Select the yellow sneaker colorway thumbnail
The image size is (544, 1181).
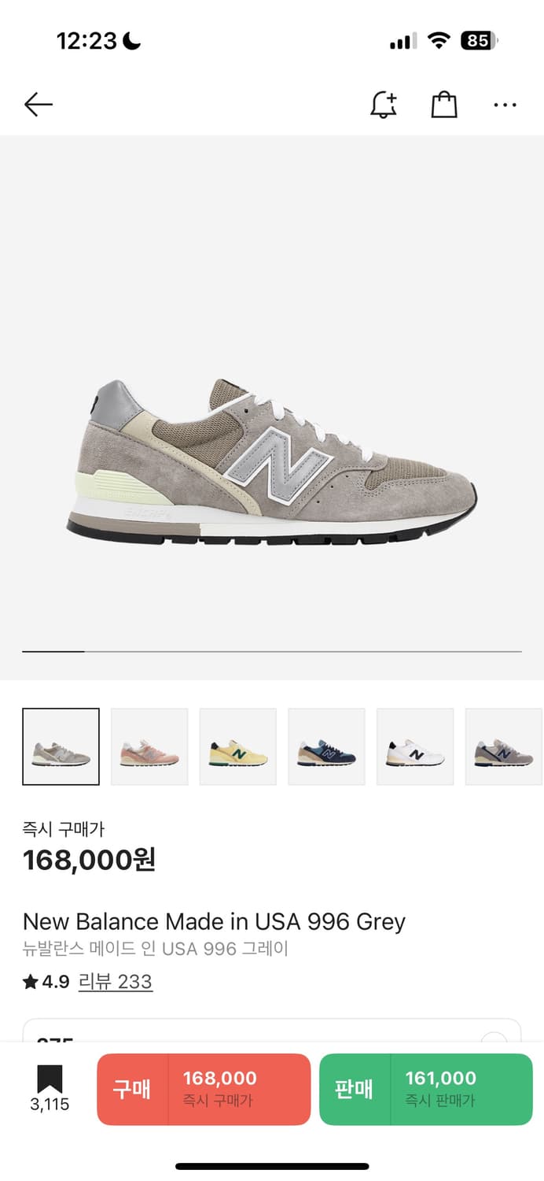coord(238,746)
